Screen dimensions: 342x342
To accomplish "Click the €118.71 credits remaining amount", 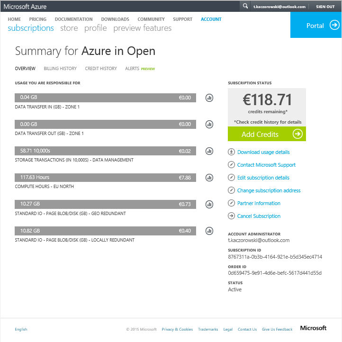I will click(x=267, y=99).
